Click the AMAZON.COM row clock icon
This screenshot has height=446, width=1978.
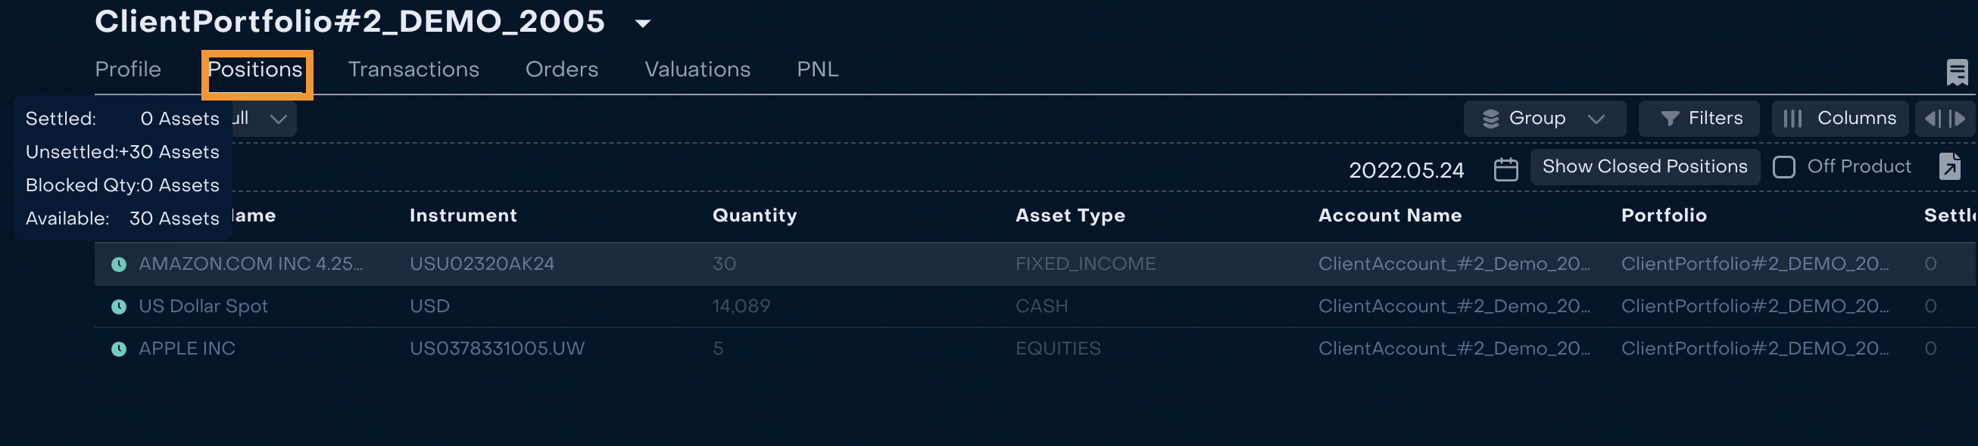(119, 265)
